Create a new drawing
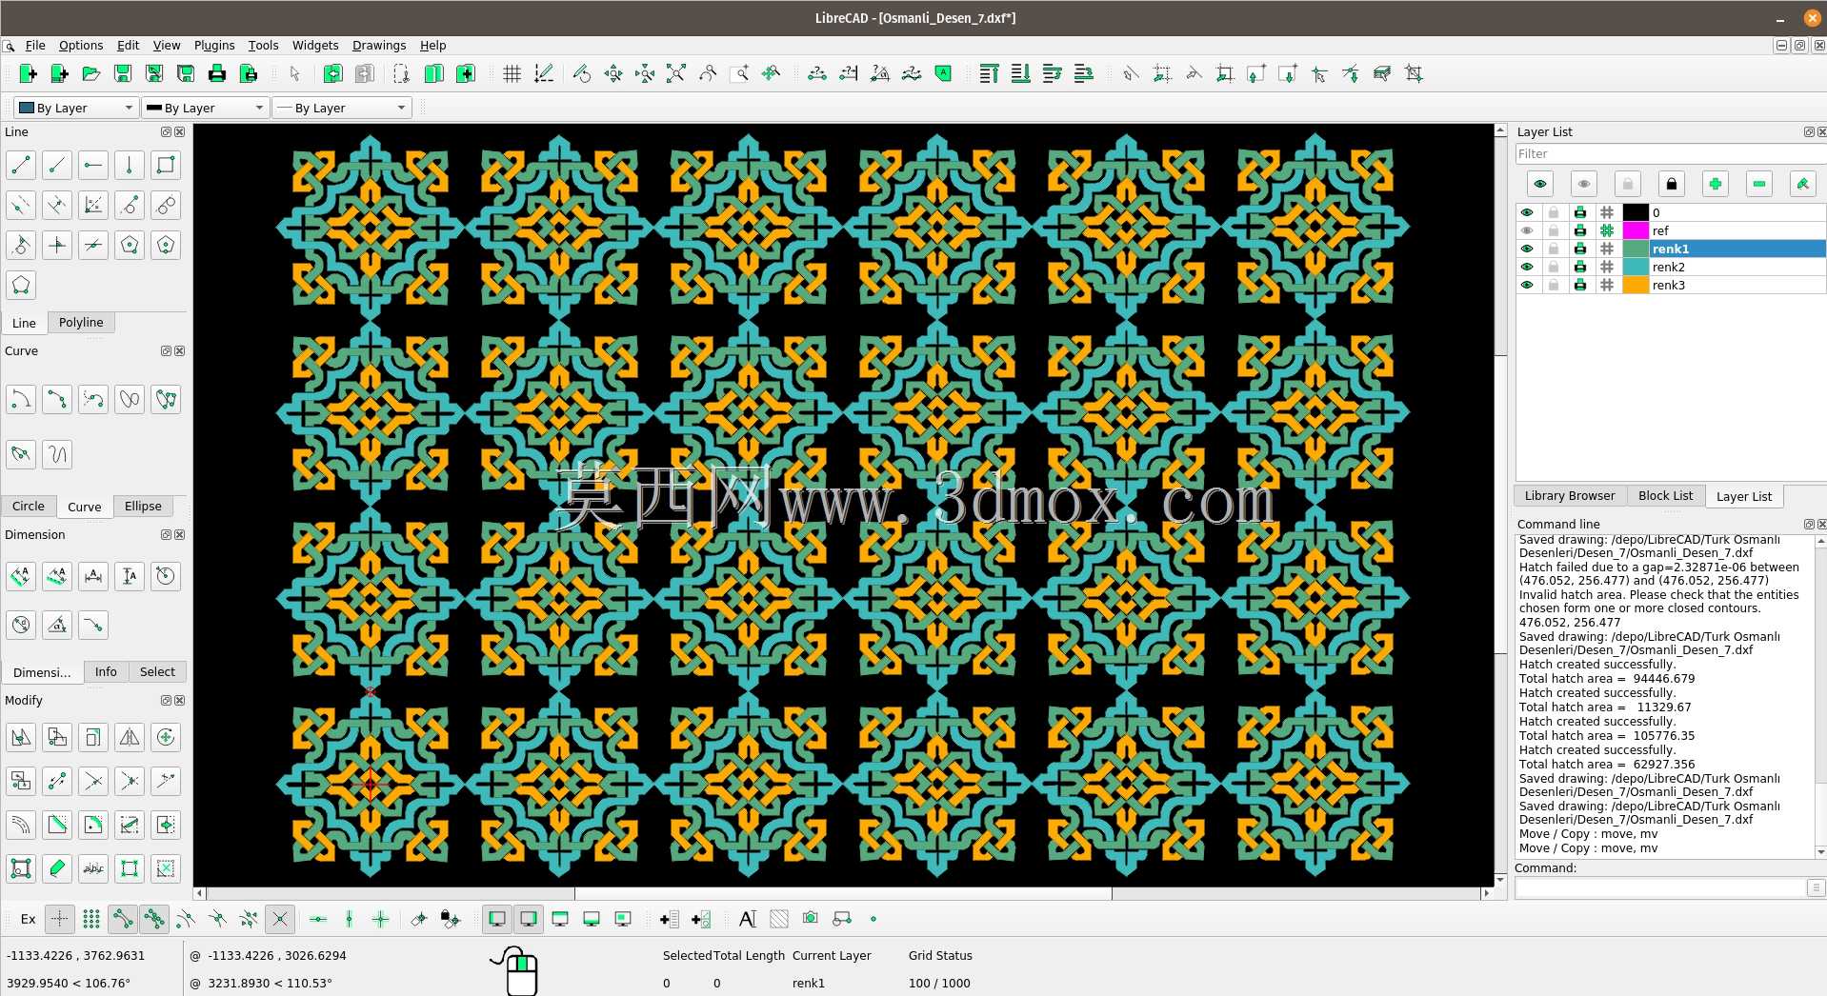This screenshot has width=1827, height=996. 28,73
